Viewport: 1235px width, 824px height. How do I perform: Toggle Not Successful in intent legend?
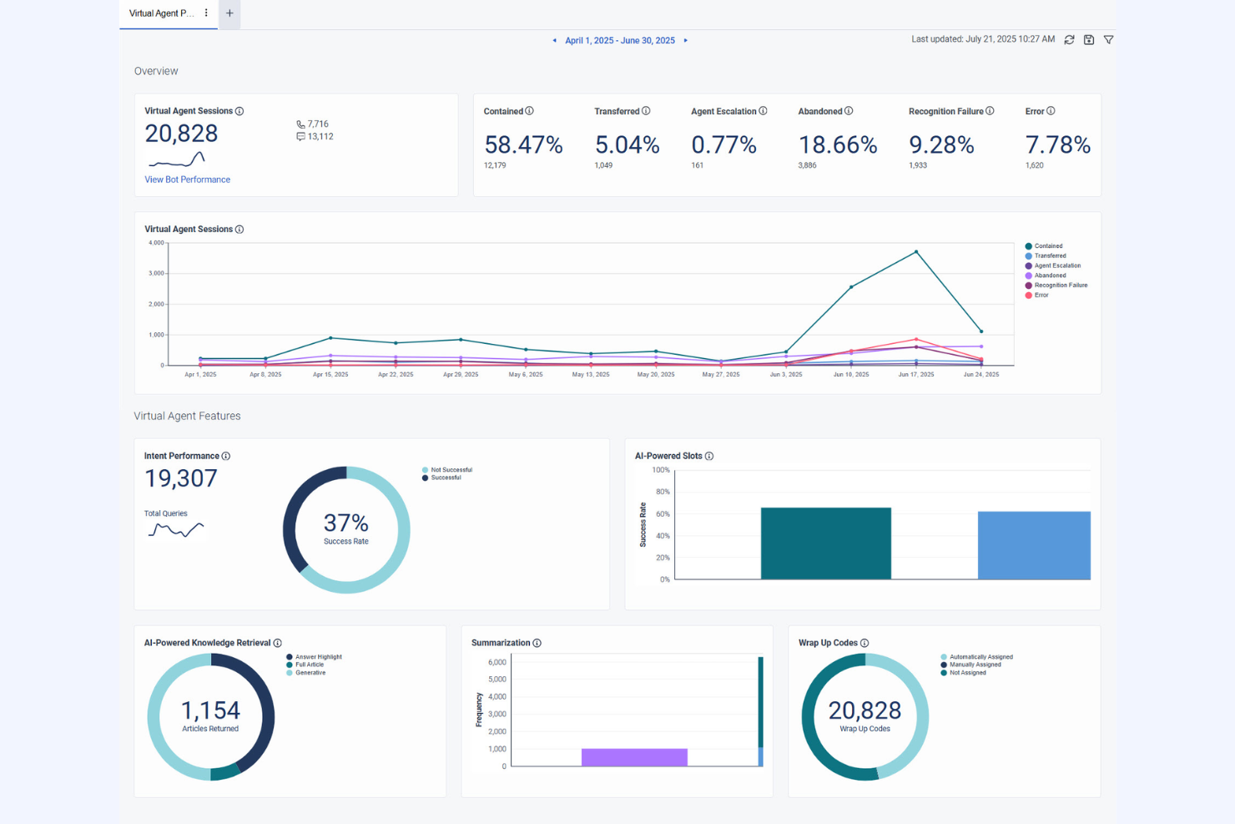point(447,470)
